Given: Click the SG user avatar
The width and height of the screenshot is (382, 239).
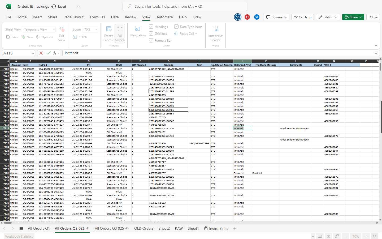Looking at the screenshot, I should [x=238, y=17].
